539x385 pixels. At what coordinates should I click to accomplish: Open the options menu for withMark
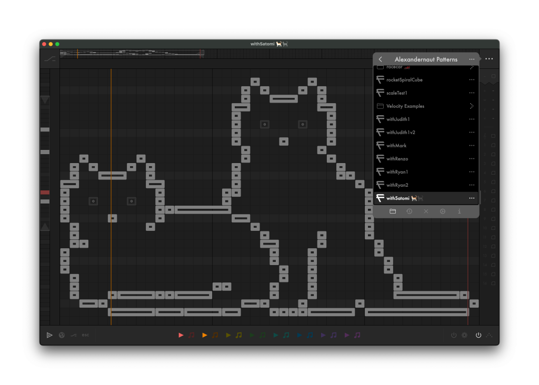click(472, 146)
